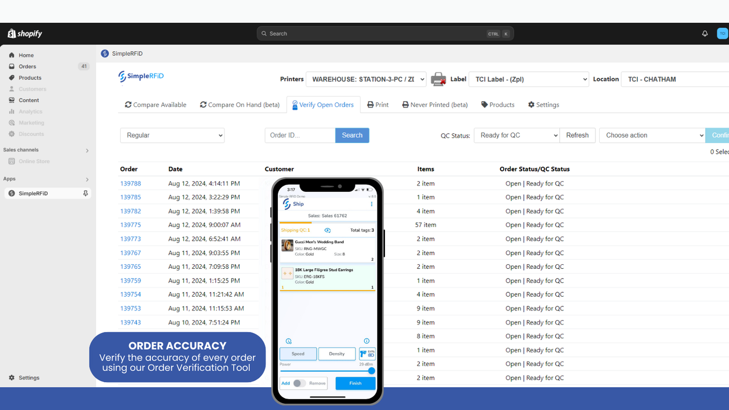Click the blue Search button
The width and height of the screenshot is (729, 410).
pyautogui.click(x=352, y=135)
